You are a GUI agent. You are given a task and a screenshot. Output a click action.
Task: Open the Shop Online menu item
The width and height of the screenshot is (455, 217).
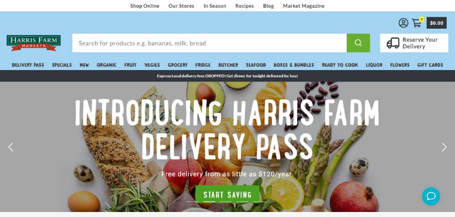point(145,6)
